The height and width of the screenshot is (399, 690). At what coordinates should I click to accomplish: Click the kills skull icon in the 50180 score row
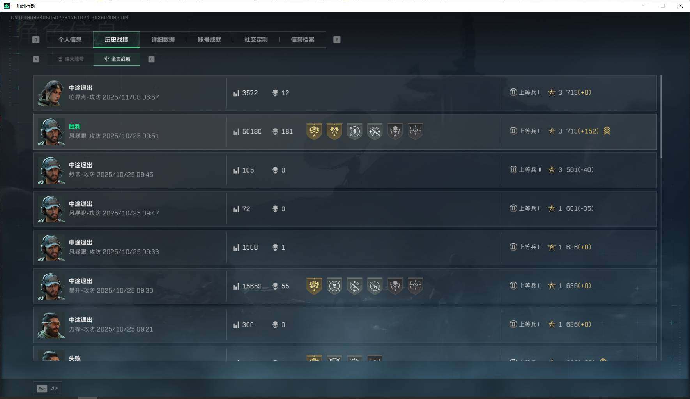275,132
